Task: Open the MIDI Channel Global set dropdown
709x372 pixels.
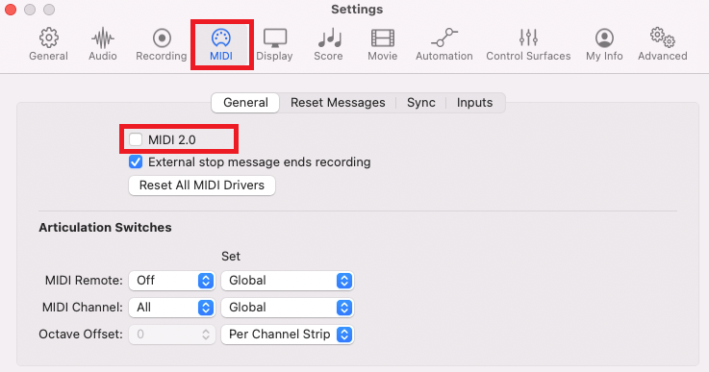Action: (287, 308)
